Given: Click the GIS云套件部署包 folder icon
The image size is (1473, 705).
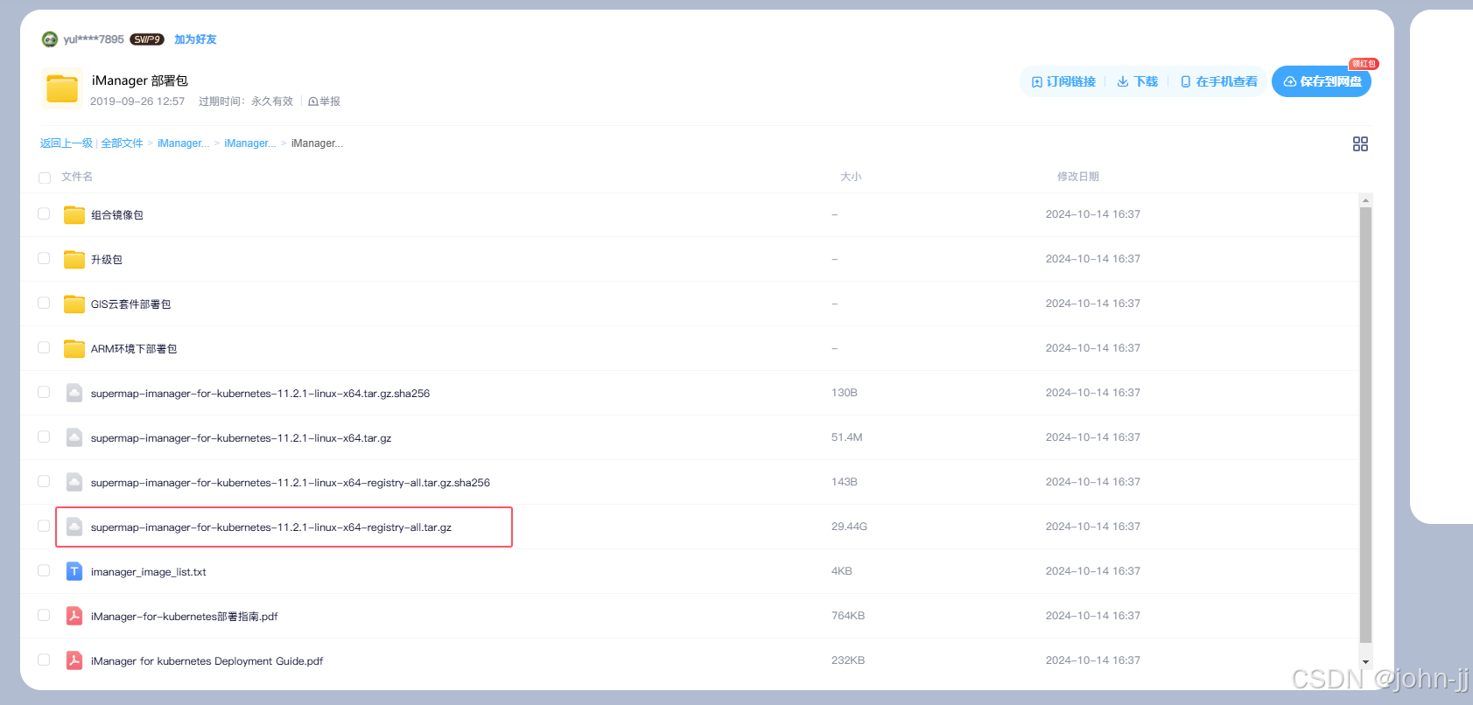Looking at the screenshot, I should point(74,304).
